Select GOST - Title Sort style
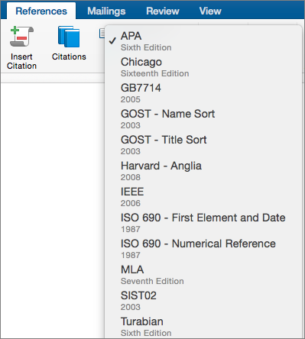Viewport: 305px width, 339px height. 203,145
